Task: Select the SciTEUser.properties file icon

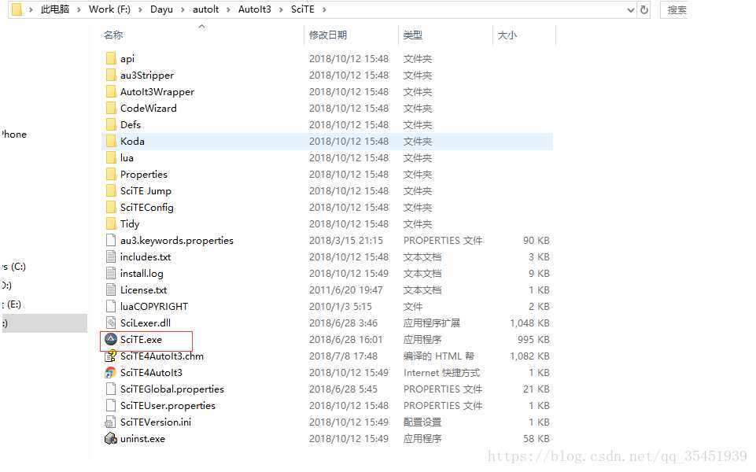Action: pyautogui.click(x=111, y=405)
